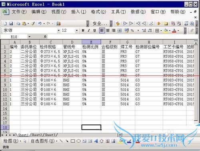Toggle italic formatting

89,31
